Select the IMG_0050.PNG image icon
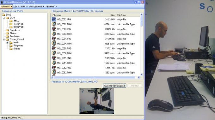The height and width of the screenshot is (120, 215). click(x=54, y=48)
